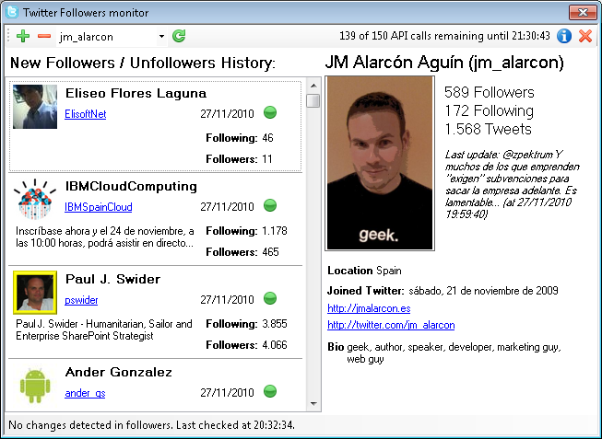This screenshot has width=602, height=439.
Task: Click the IBMCloudComputing avatar thumbnail
Action: point(35,200)
